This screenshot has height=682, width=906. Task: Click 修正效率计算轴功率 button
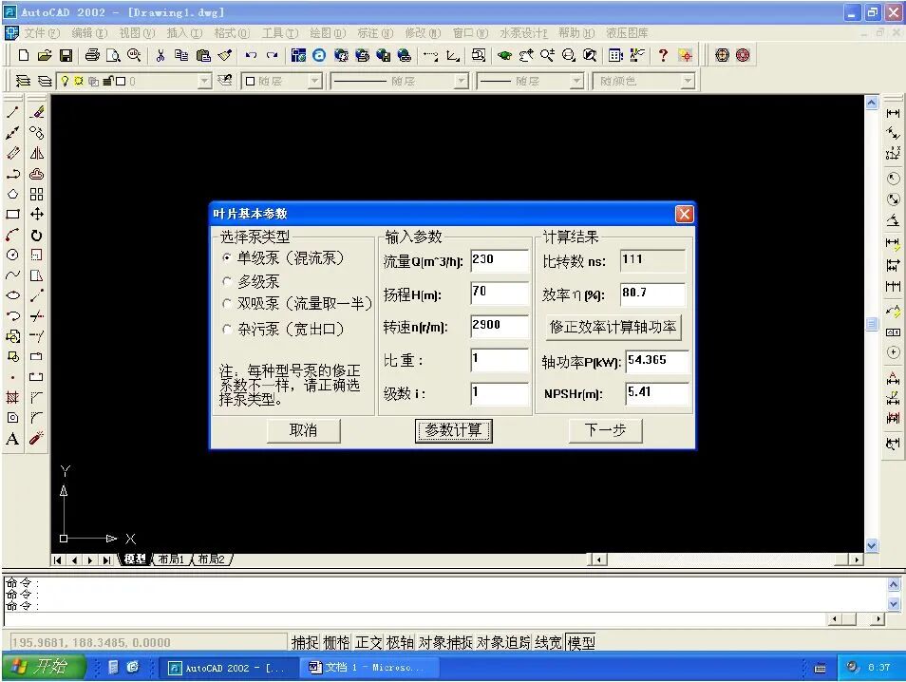tap(613, 327)
